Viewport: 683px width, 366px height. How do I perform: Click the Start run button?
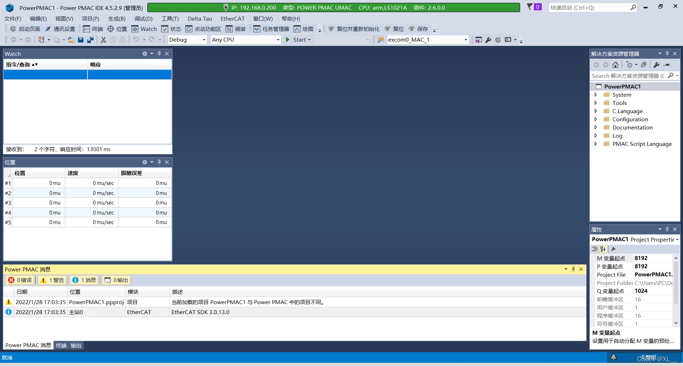click(x=298, y=40)
